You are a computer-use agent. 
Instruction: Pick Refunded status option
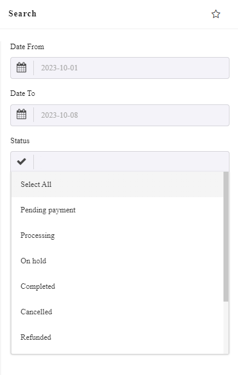coord(117,337)
